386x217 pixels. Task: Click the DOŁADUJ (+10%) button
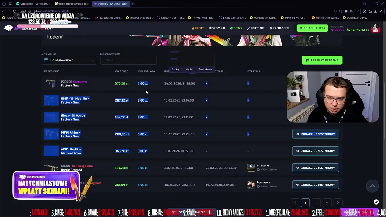click(x=312, y=28)
